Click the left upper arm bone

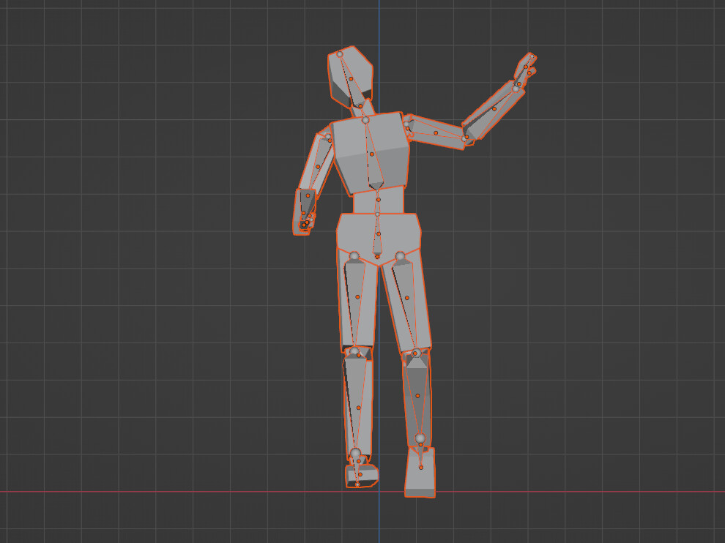pyautogui.click(x=316, y=165)
